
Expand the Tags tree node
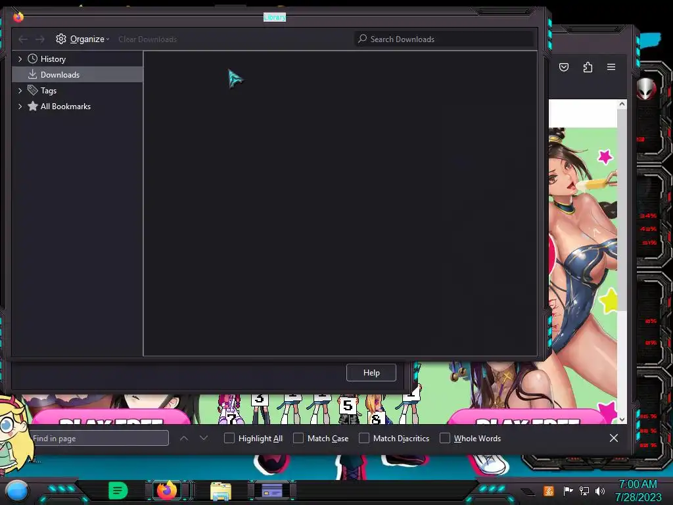20,91
